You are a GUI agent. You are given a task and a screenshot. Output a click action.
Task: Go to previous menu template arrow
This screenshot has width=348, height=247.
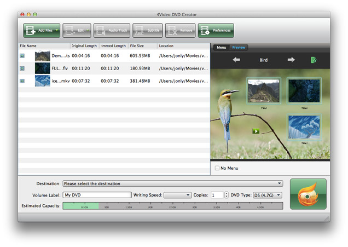coord(236,60)
